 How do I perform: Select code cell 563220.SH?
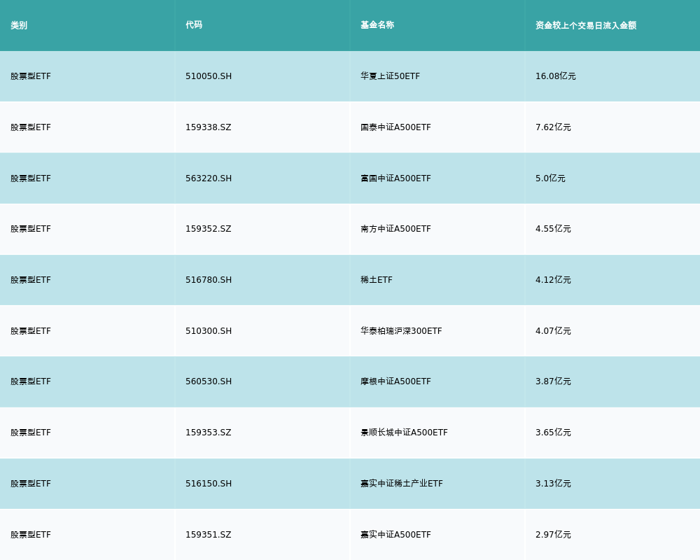tap(209, 178)
